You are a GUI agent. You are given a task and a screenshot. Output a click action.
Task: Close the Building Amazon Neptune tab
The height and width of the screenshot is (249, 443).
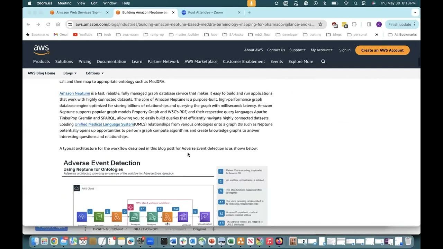pos(173,12)
